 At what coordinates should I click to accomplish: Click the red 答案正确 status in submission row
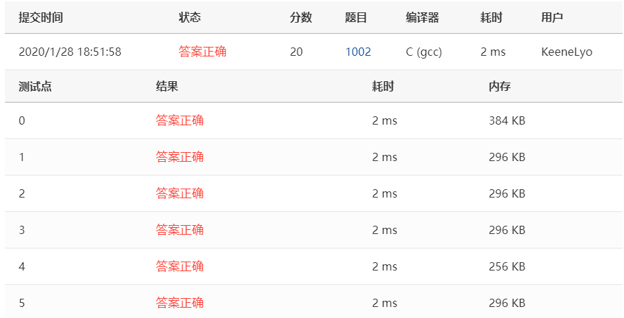click(202, 52)
